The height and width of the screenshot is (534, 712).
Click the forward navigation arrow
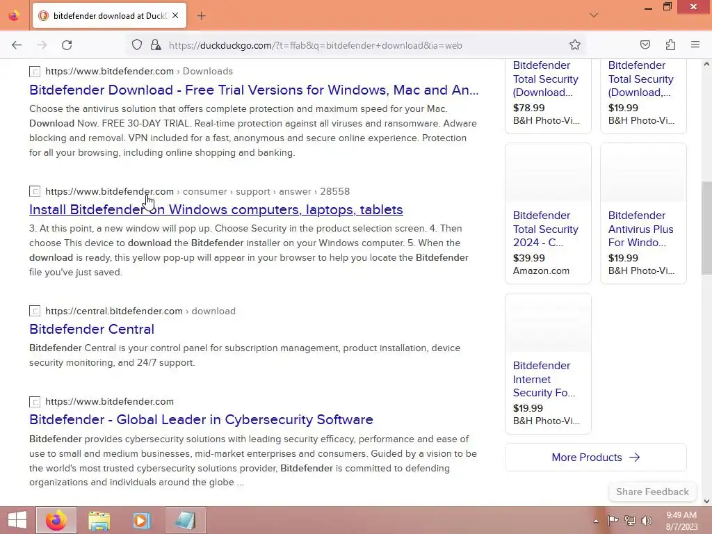tap(42, 45)
